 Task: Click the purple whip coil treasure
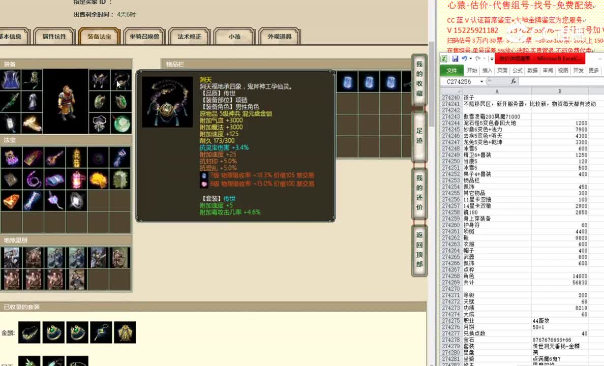click(x=33, y=179)
